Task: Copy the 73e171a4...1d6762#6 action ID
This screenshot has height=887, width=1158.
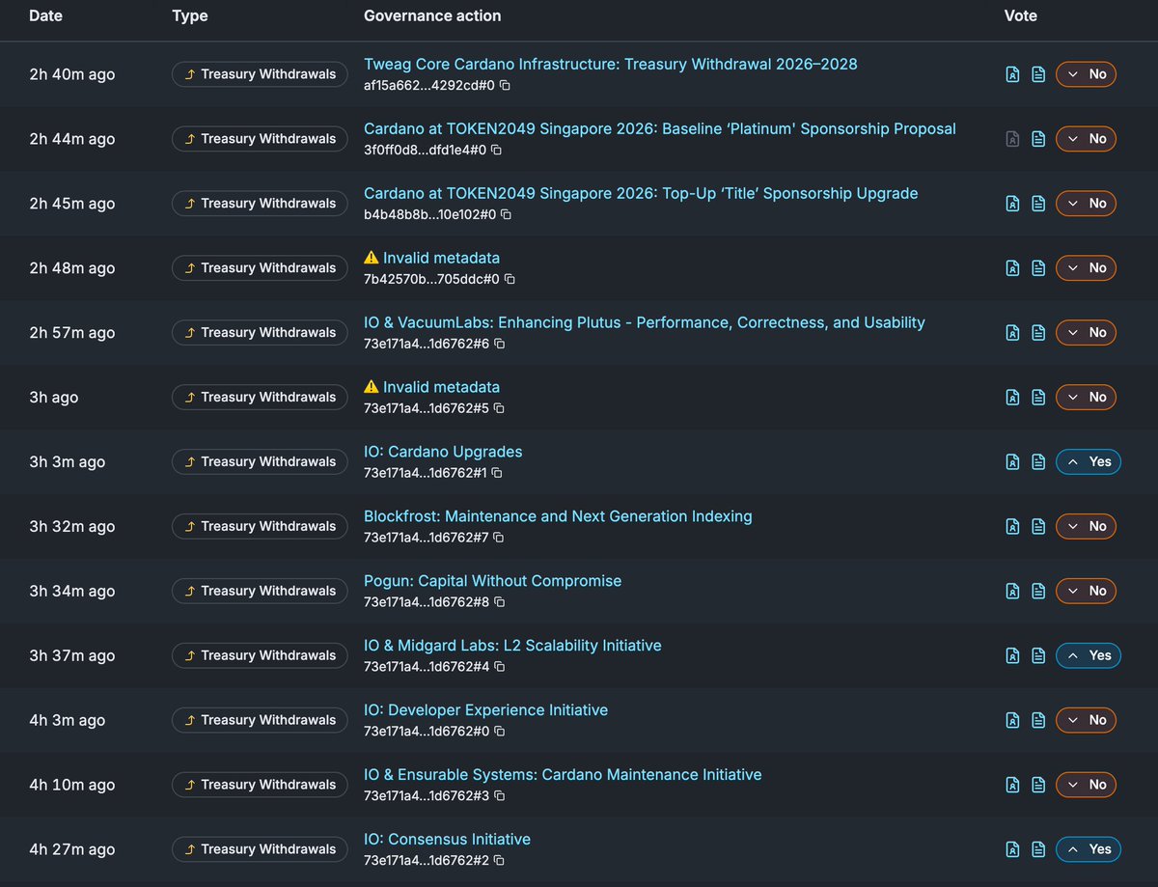Action: click(x=500, y=345)
